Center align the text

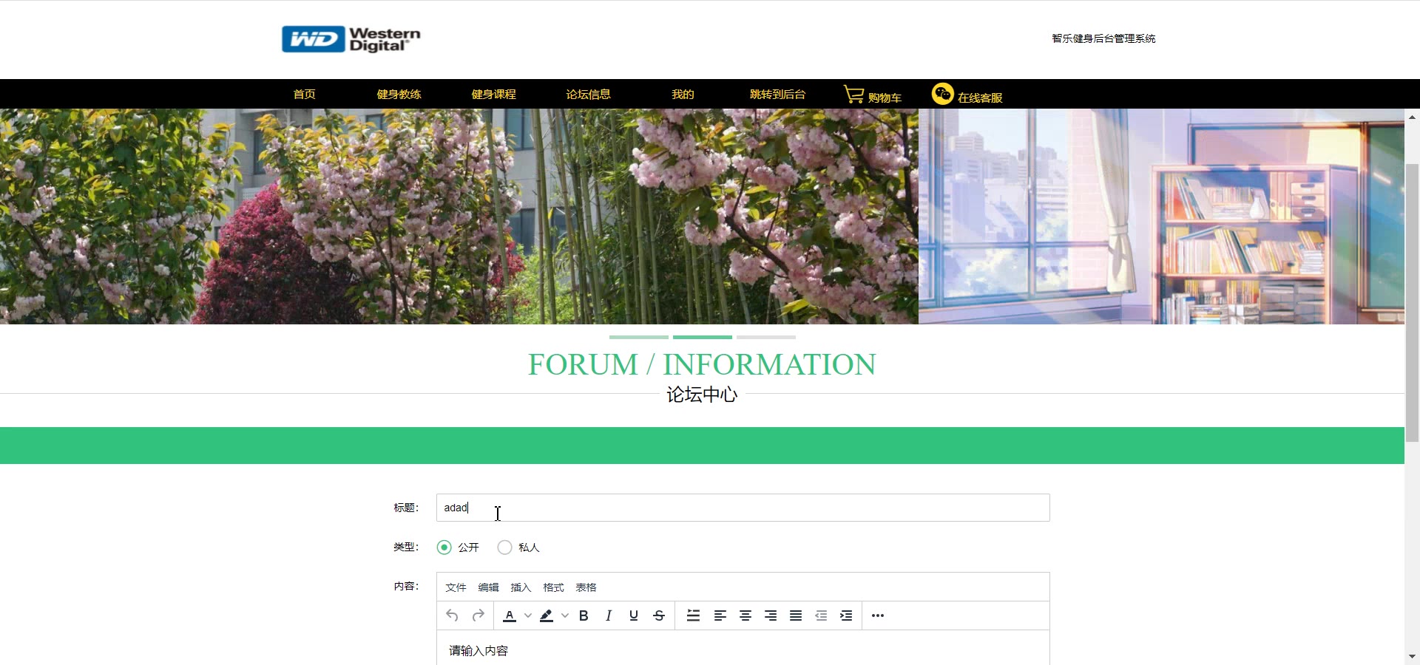pyautogui.click(x=745, y=615)
